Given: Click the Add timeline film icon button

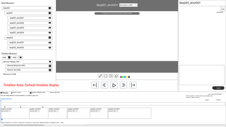Looking at the screenshot, I should pyautogui.click(x=7, y=57).
